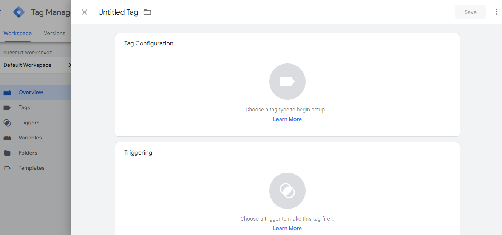Select the Overview icon in the sidebar
Image resolution: width=502 pixels, height=235 pixels.
coord(7,93)
